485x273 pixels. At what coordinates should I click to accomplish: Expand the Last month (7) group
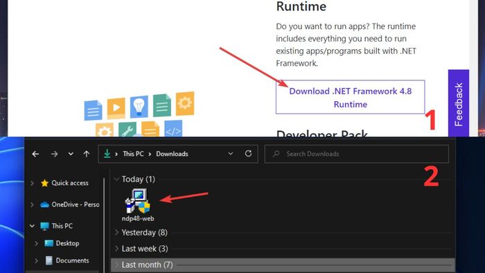pos(116,265)
